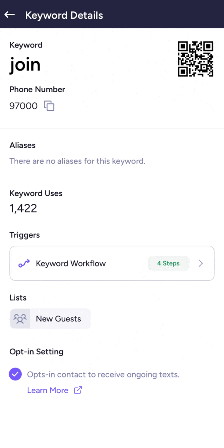Click the Opt-in Setting section label
Viewport: 224px width, 448px height.
coord(36,352)
